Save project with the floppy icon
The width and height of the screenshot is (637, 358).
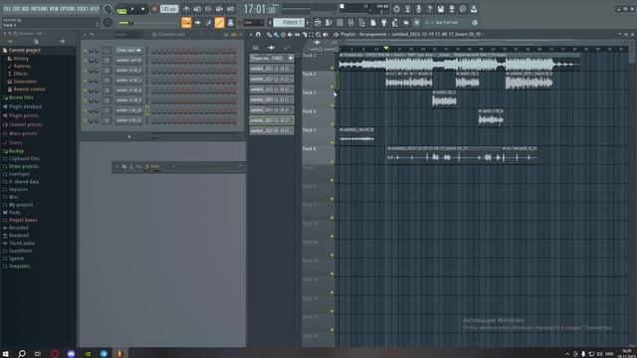coord(441,9)
